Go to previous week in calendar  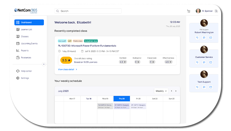(x=172, y=91)
